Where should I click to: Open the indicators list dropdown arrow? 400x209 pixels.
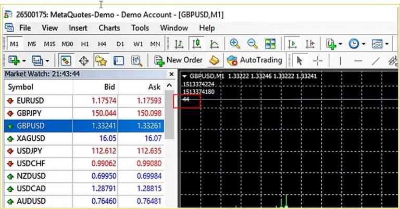point(340,44)
